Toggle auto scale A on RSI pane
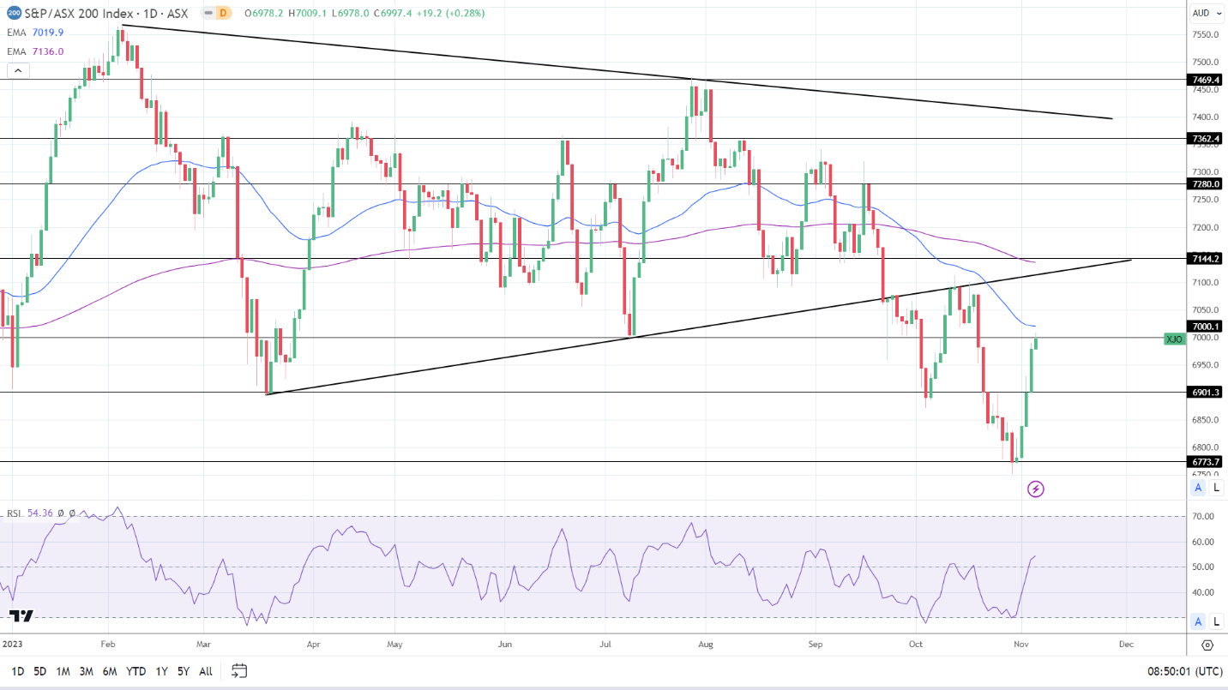This screenshot has height=690, width=1228. (x=1198, y=621)
